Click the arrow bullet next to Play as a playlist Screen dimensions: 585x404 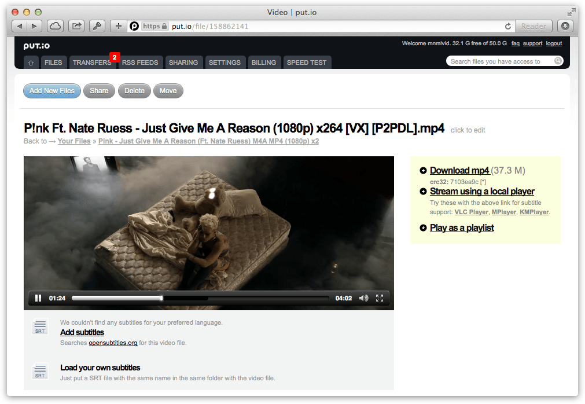(x=423, y=228)
